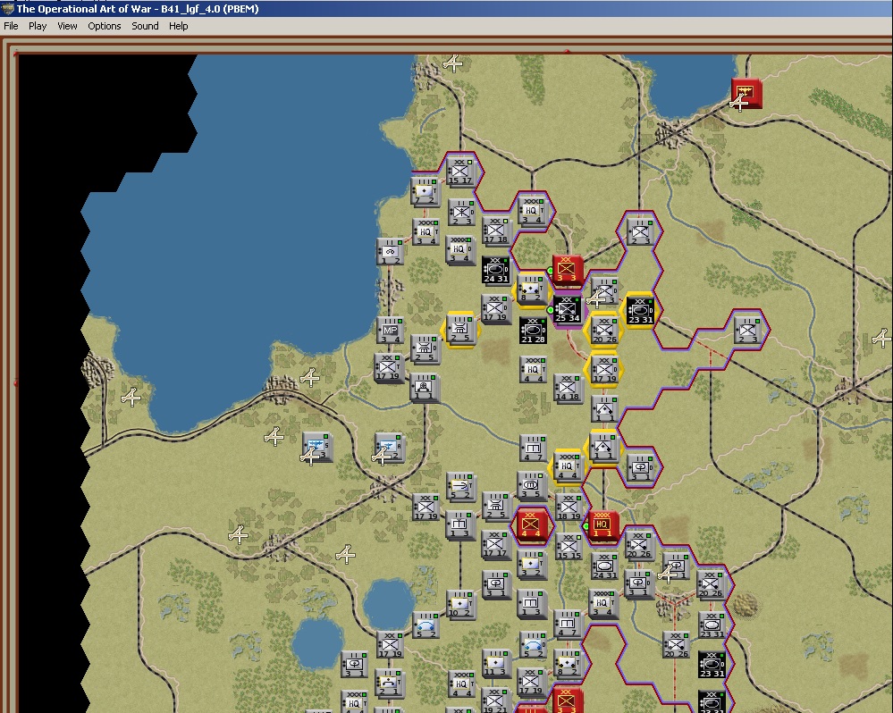Select the infantry division rated 18 19
Image resolution: width=893 pixels, height=713 pixels.
click(569, 507)
